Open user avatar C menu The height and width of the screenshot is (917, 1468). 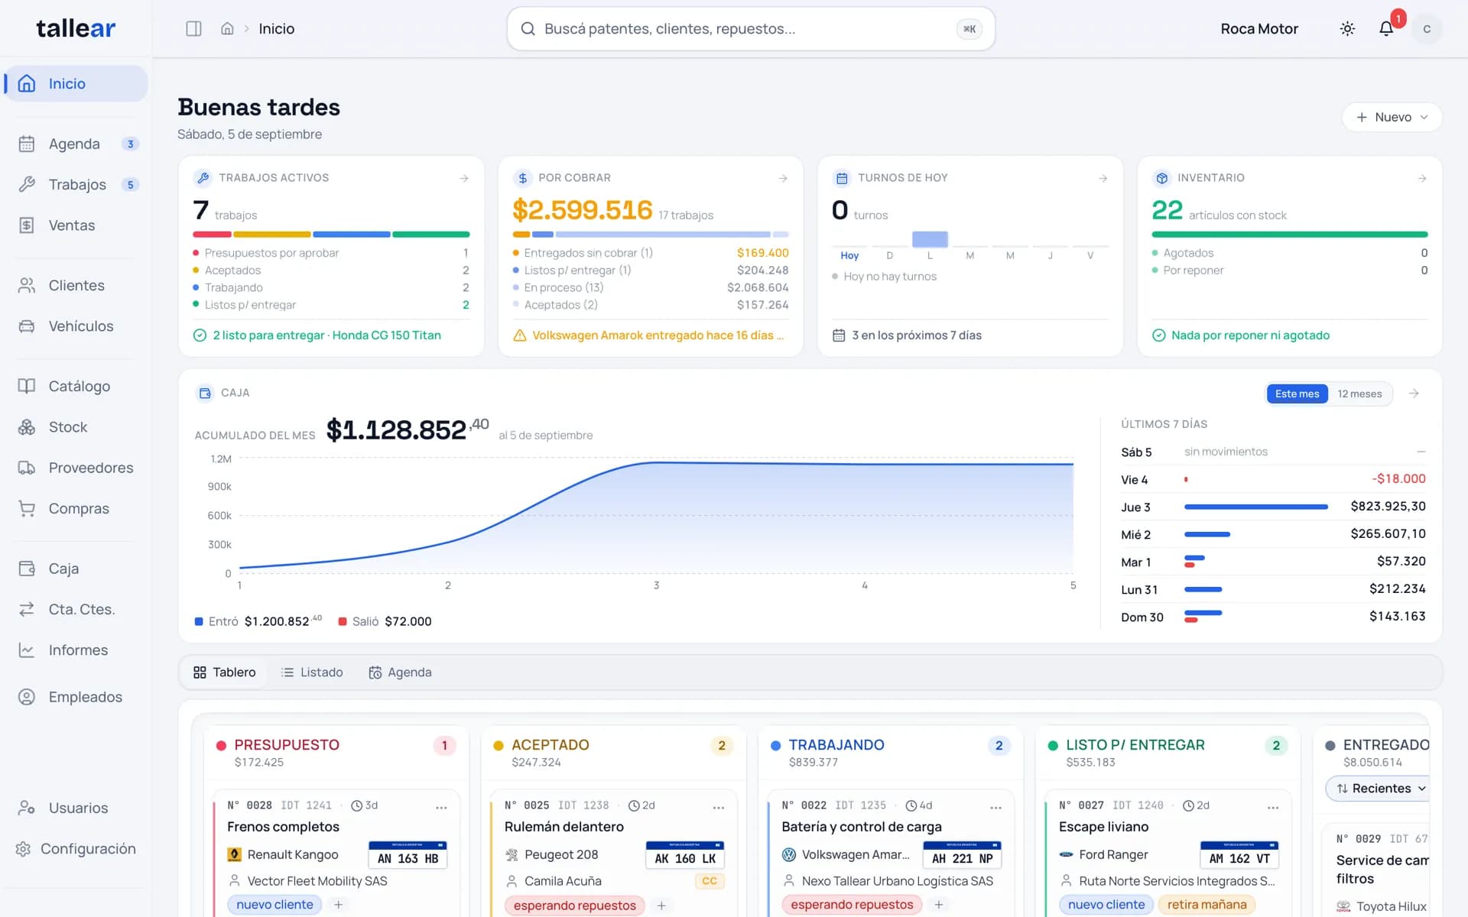(x=1427, y=28)
